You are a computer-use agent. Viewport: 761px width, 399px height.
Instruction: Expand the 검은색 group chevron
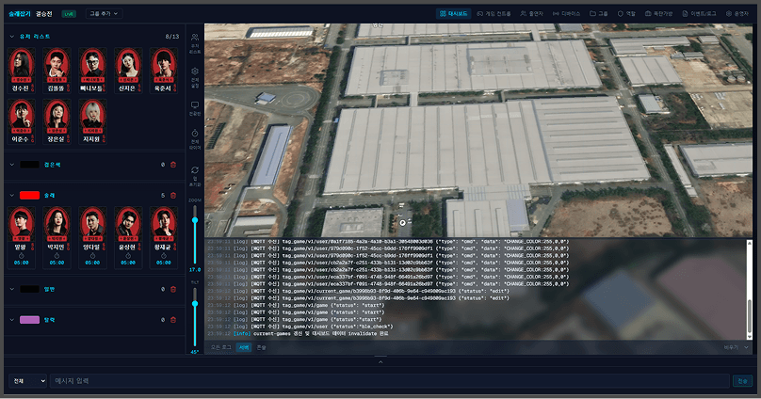coord(11,165)
